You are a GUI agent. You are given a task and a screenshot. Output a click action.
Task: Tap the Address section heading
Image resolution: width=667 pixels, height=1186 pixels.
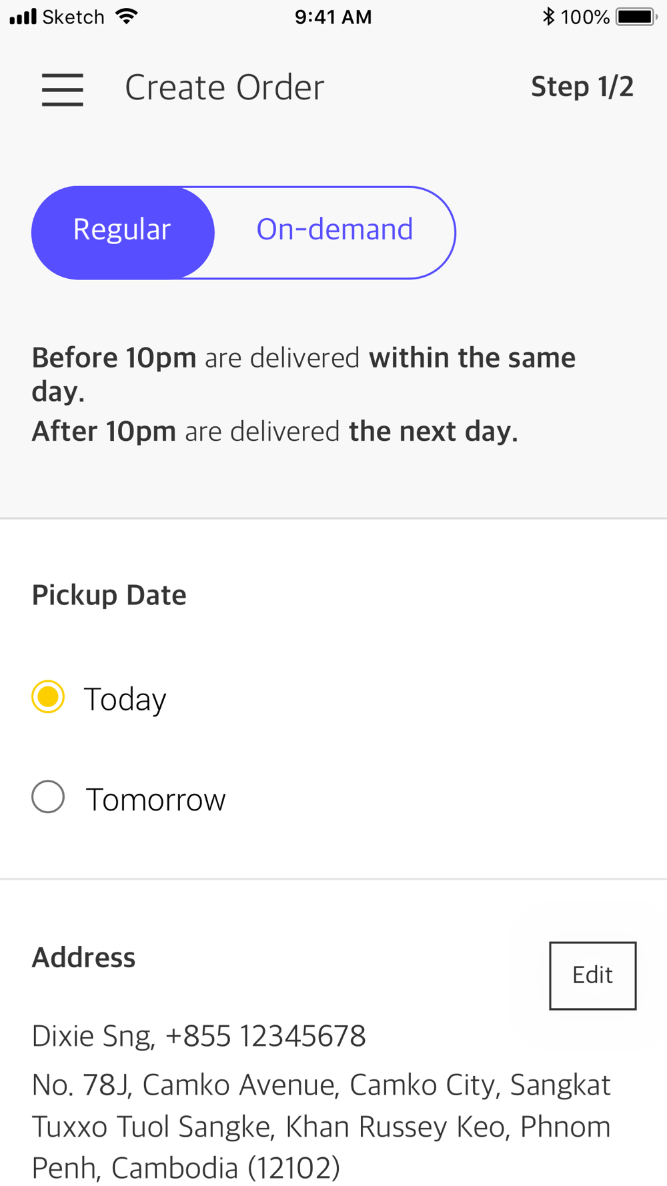[83, 958]
